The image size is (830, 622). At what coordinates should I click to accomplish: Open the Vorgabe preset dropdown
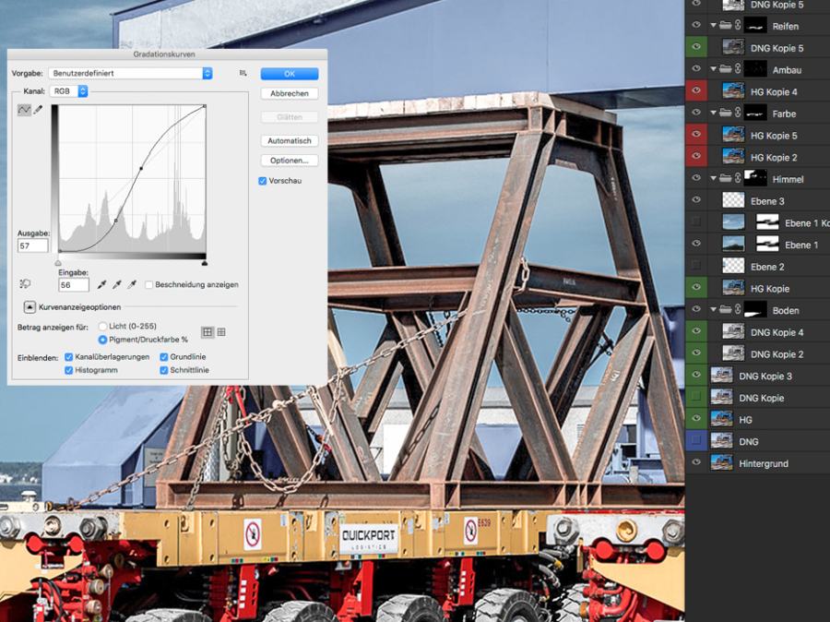[x=131, y=73]
